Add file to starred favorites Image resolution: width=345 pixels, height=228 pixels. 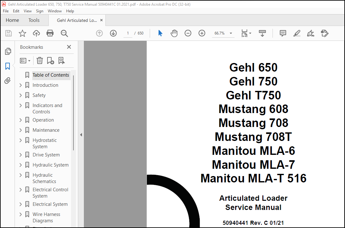[x=22, y=33]
